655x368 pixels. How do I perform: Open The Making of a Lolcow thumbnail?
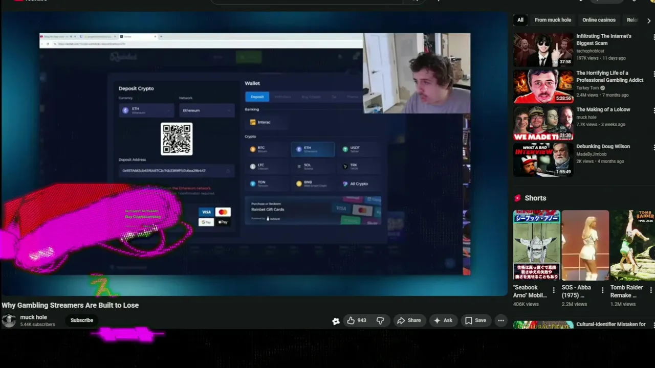[543, 123]
